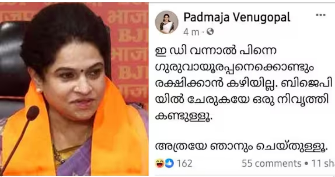
Task: Click the microphone head in the photo
Action: (x=33, y=113)
